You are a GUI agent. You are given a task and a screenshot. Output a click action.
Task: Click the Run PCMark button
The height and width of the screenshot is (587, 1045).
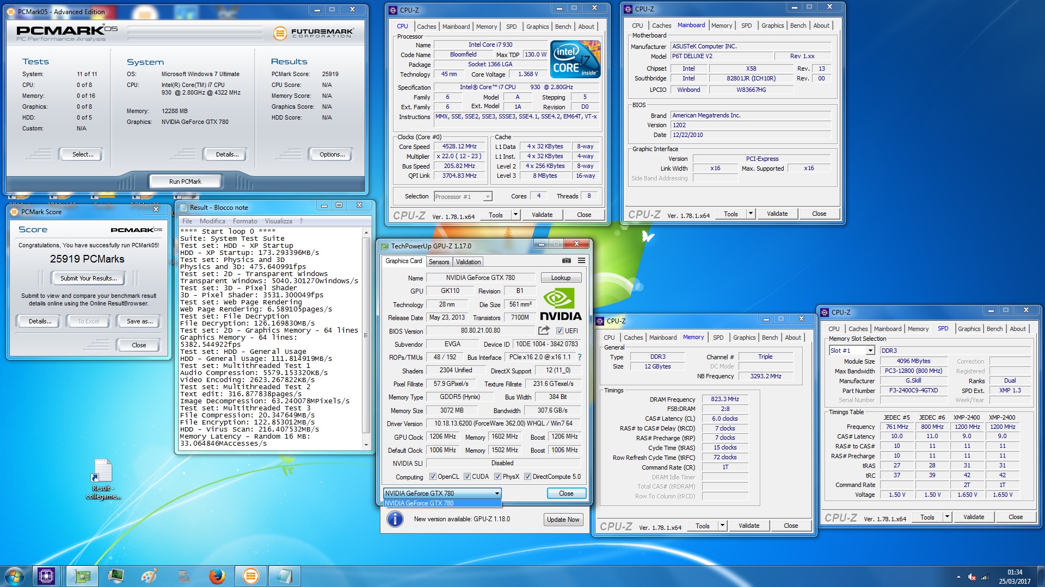[x=185, y=182]
